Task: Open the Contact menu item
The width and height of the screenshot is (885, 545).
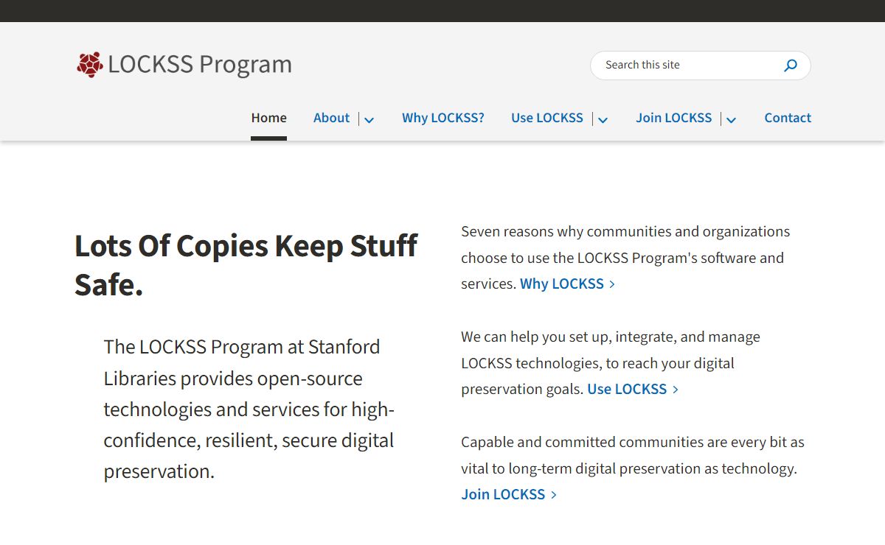Action: coord(788,118)
